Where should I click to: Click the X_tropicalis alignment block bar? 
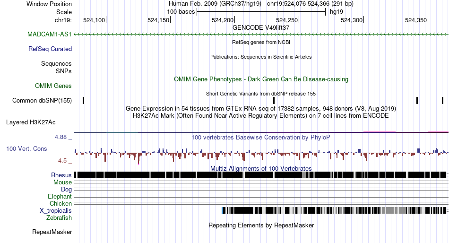[334, 211]
